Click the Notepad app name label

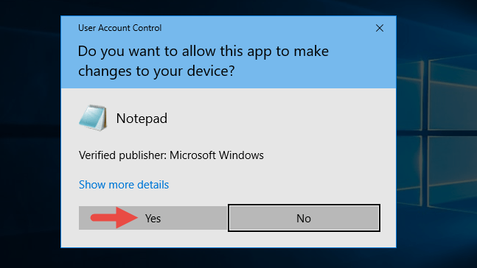coord(142,119)
